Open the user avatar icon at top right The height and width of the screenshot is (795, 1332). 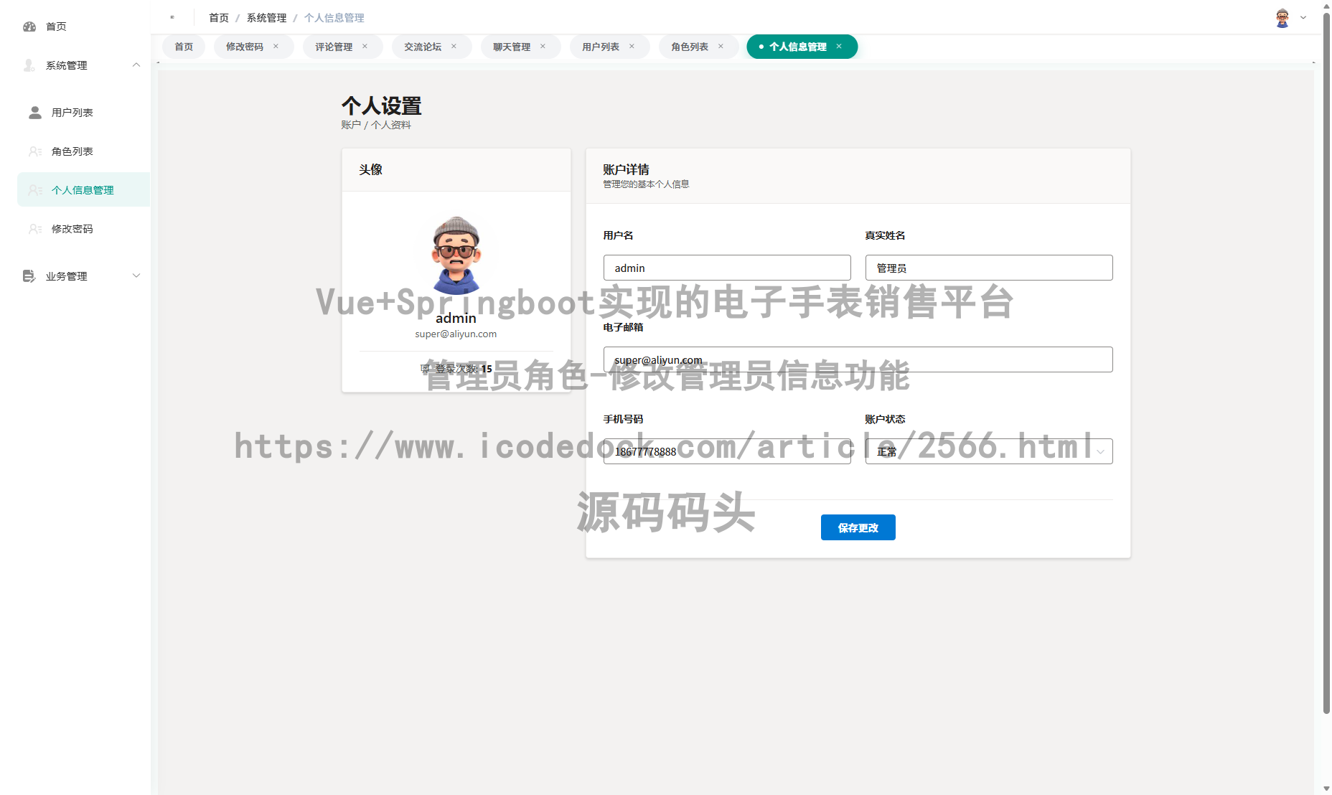click(x=1281, y=17)
